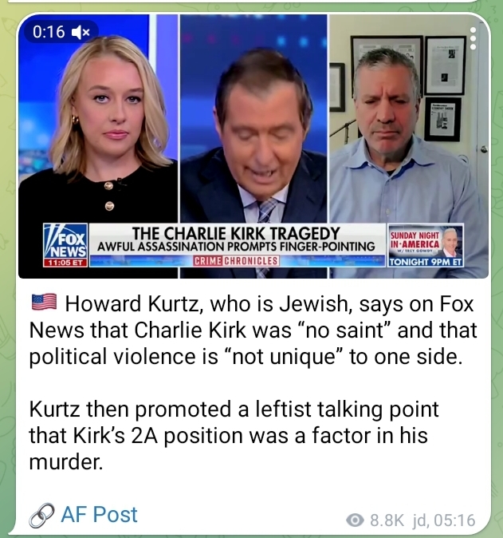Open the three-dot video options menu
503x538 pixels.
click(474, 38)
